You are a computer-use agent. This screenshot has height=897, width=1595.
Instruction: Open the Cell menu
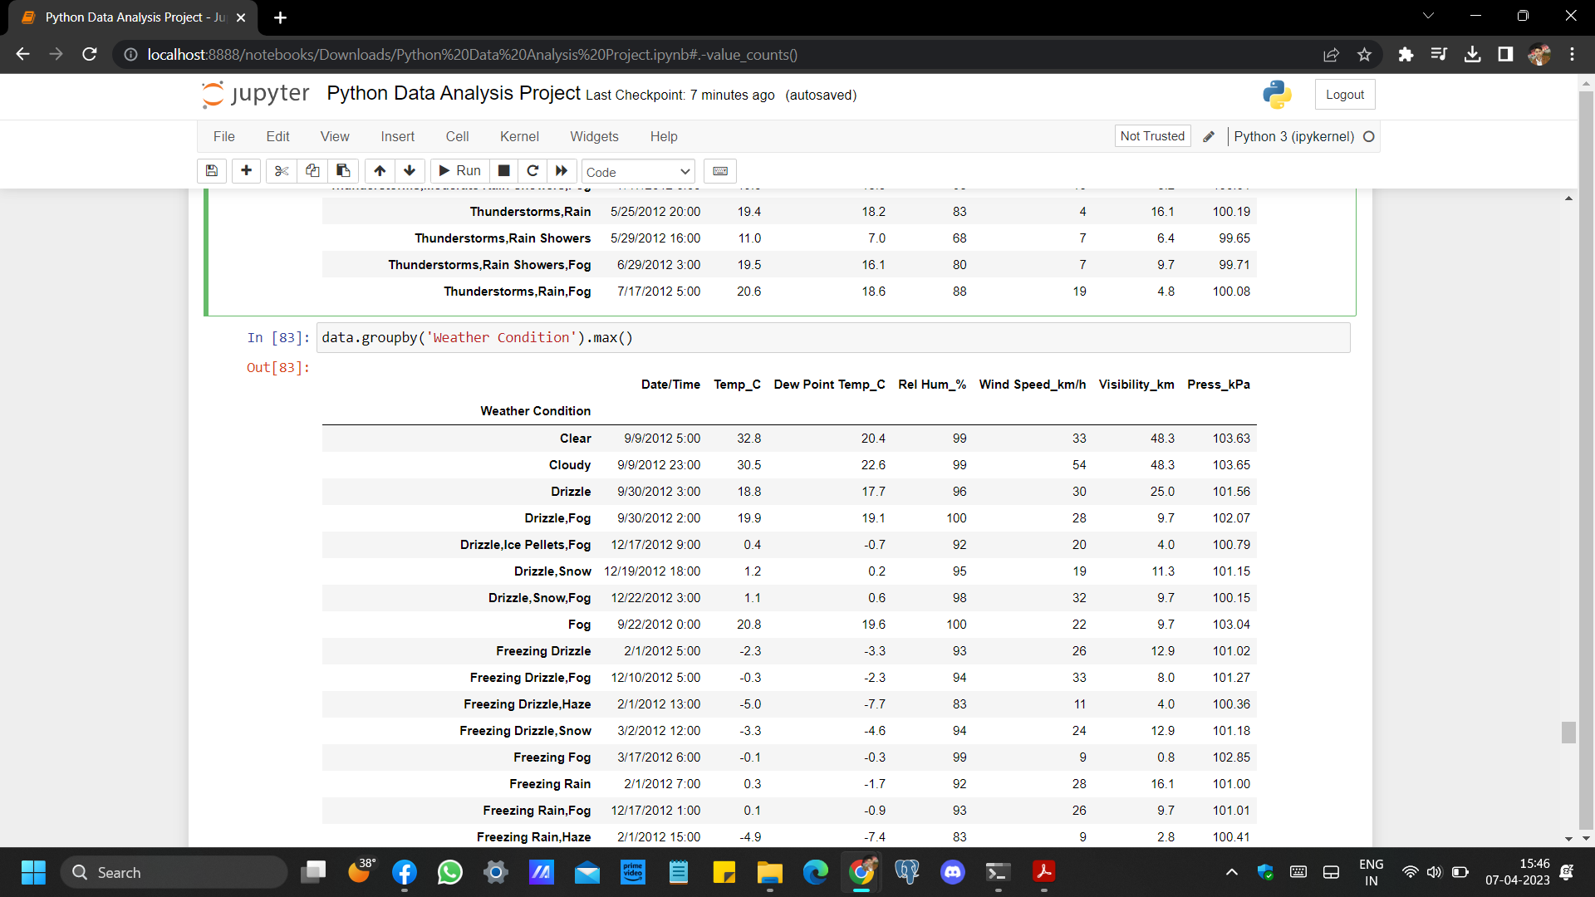point(457,136)
